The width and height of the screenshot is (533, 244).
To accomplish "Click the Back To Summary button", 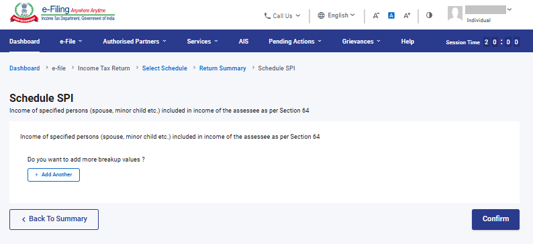I will (x=54, y=219).
